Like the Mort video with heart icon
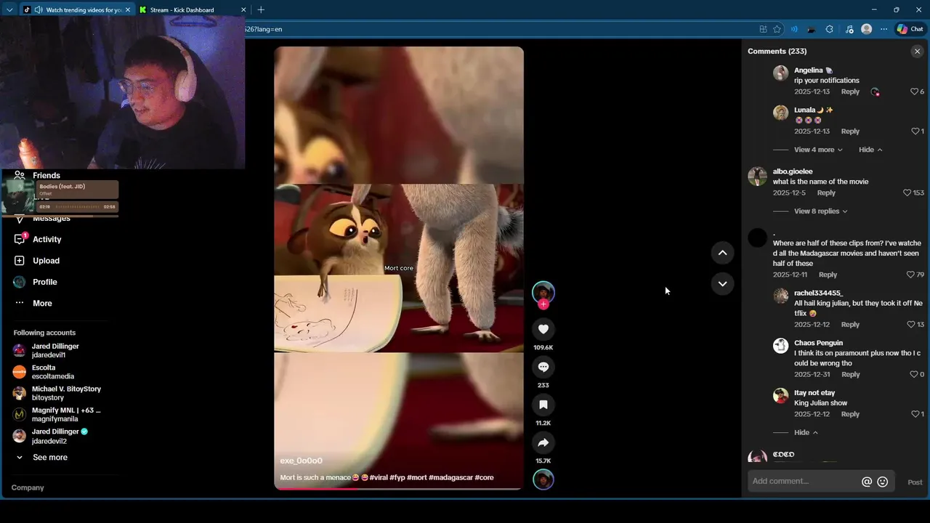The width and height of the screenshot is (930, 523). (x=543, y=329)
